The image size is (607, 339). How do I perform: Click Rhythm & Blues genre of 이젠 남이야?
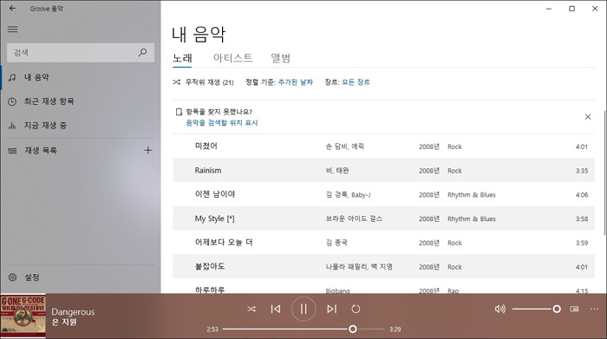472,195
